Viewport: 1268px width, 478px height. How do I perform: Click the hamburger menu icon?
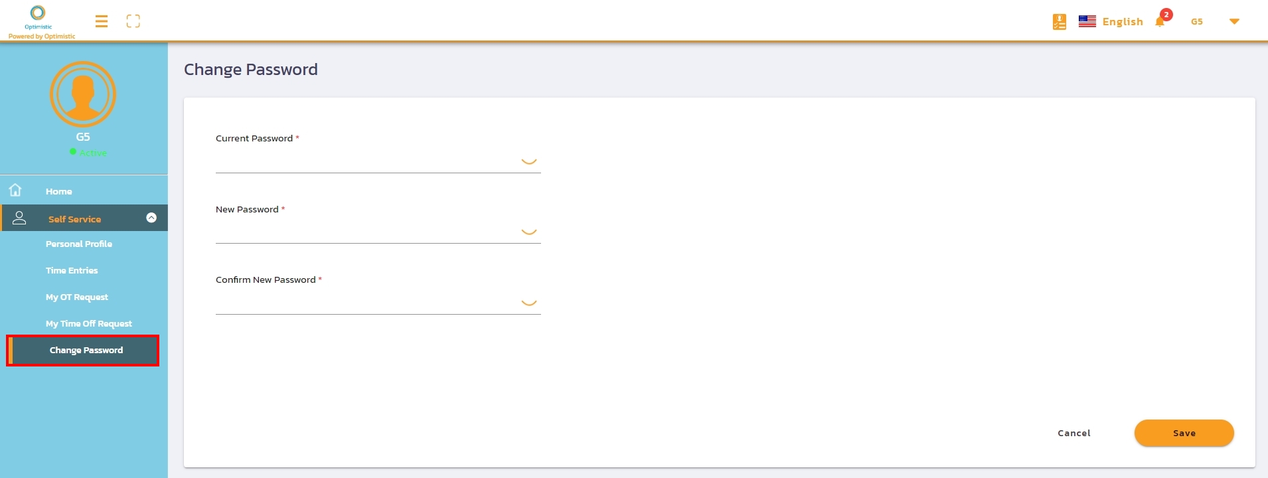(x=102, y=21)
